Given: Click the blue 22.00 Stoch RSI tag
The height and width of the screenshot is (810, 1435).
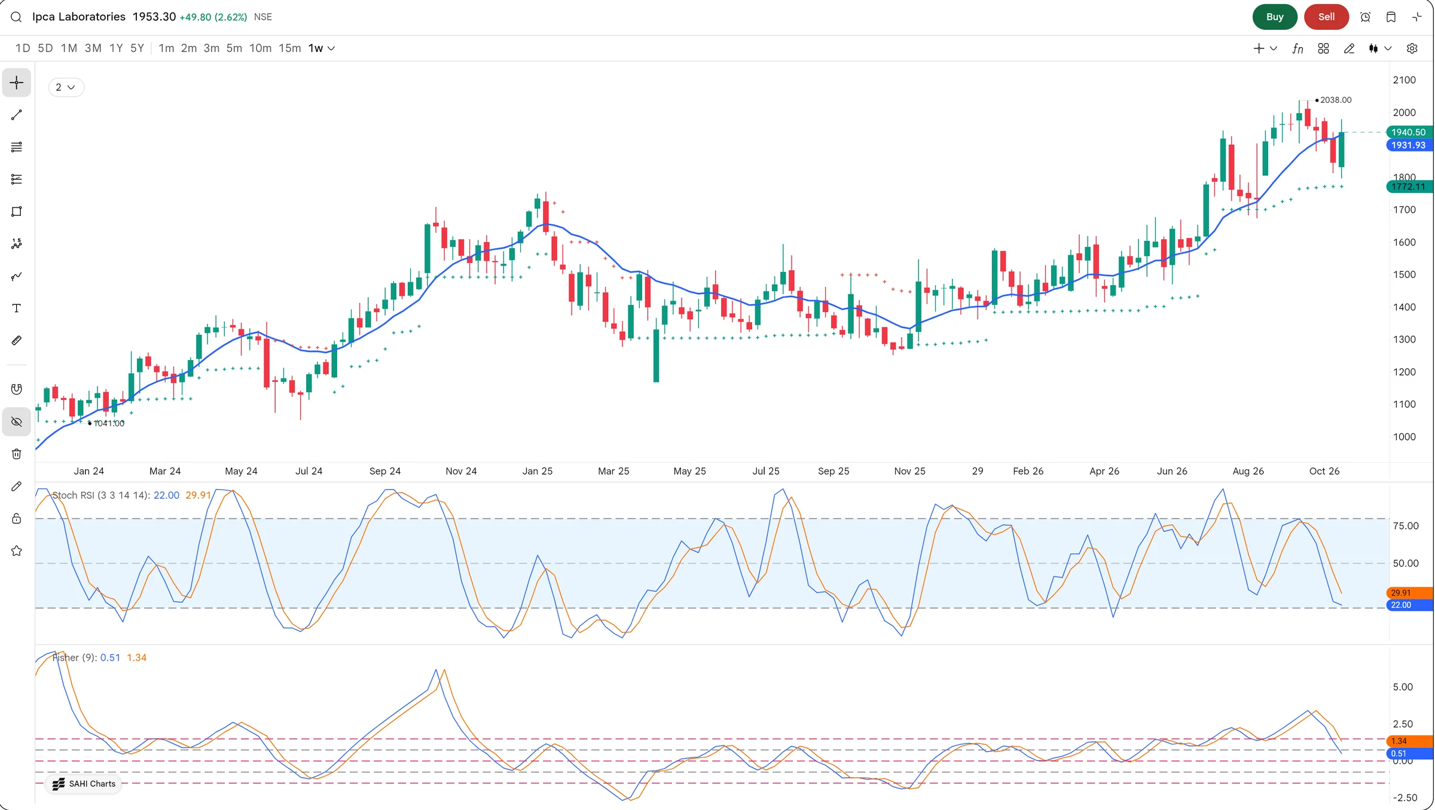Looking at the screenshot, I should 1409,606.
